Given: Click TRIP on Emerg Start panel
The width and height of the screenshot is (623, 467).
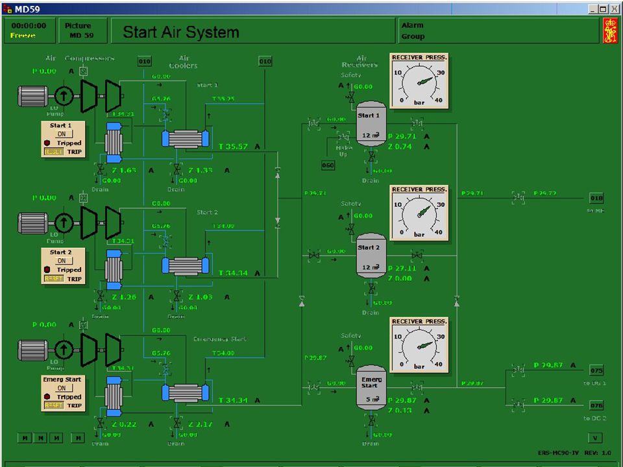Looking at the screenshot, I should click(74, 405).
